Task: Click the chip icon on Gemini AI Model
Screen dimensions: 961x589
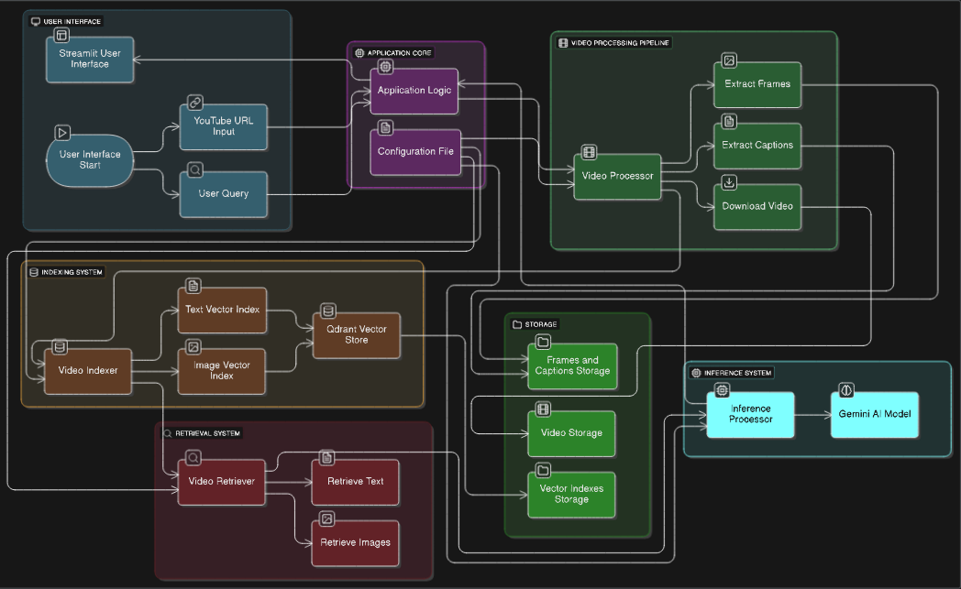Action: point(845,389)
